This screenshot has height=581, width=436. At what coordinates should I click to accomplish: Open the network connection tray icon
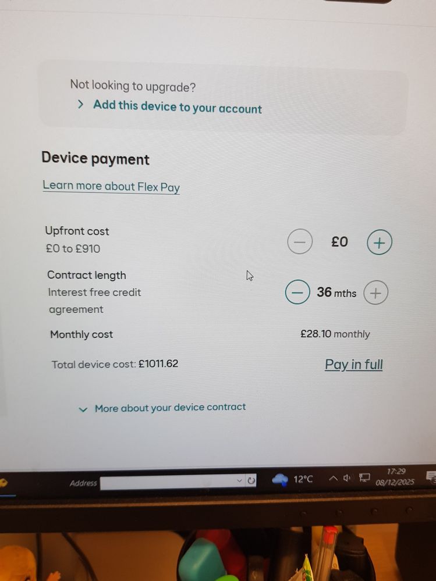(x=364, y=477)
